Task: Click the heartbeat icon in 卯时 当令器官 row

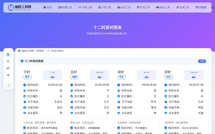Action: 166,113
